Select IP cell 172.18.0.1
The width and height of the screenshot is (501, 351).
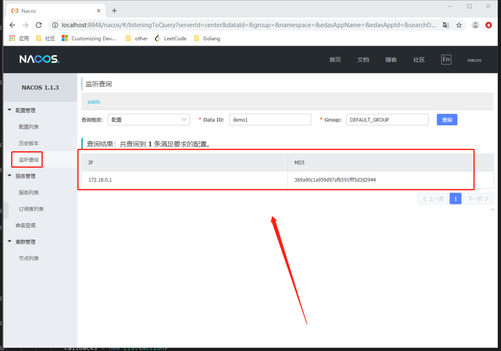[184, 180]
